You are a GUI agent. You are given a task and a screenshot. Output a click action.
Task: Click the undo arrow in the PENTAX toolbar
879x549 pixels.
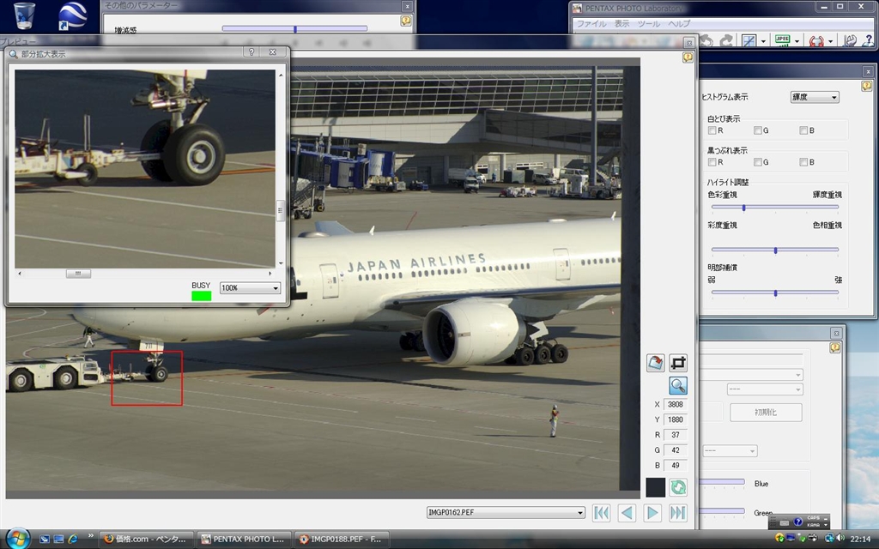[706, 40]
